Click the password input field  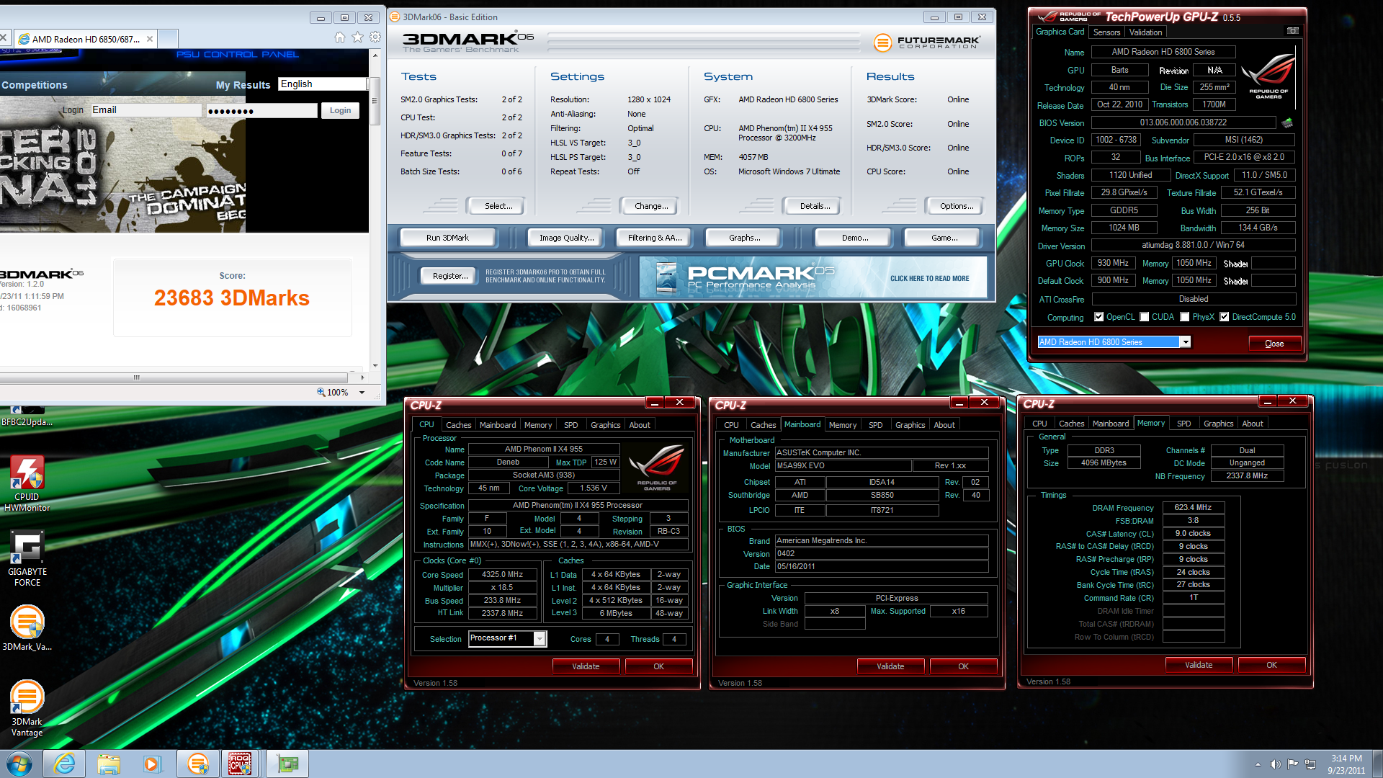pyautogui.click(x=261, y=110)
